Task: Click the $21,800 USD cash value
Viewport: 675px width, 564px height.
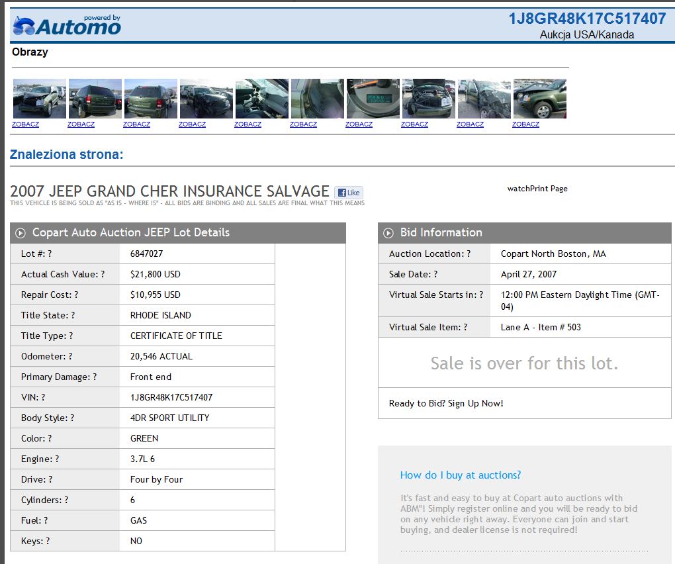Action: tap(155, 274)
